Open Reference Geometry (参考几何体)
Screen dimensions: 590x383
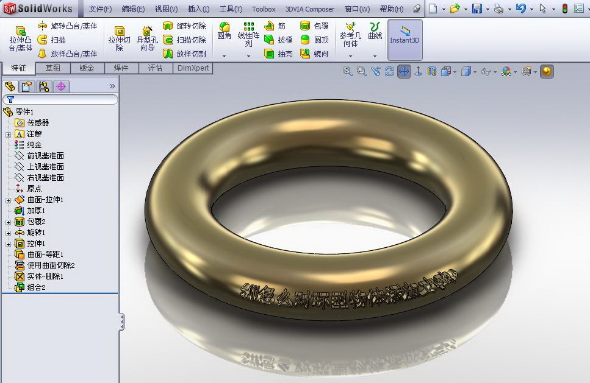[350, 35]
